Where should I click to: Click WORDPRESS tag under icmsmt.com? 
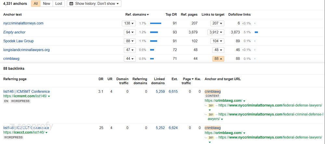pos(20,101)
